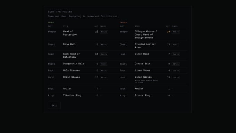Click the Neck slot label under Yours
This screenshot has height=133, width=236.
[x=51, y=89]
